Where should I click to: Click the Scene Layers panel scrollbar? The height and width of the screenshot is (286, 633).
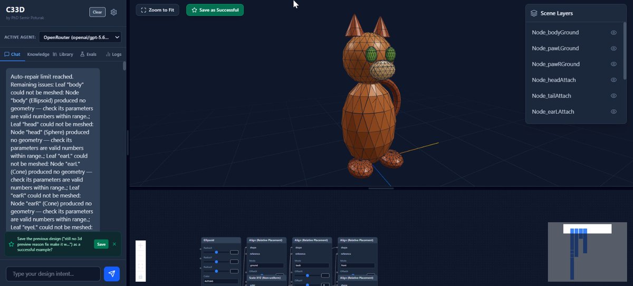(x=626, y=50)
